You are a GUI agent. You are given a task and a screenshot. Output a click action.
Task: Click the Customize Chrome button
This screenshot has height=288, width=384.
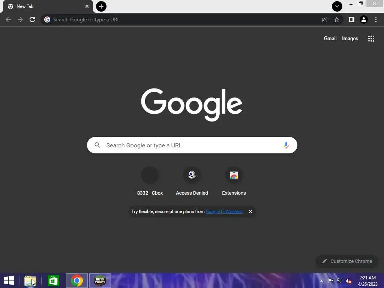[347, 261]
